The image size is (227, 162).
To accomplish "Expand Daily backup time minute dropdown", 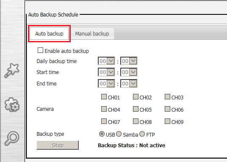I will coord(129,61).
